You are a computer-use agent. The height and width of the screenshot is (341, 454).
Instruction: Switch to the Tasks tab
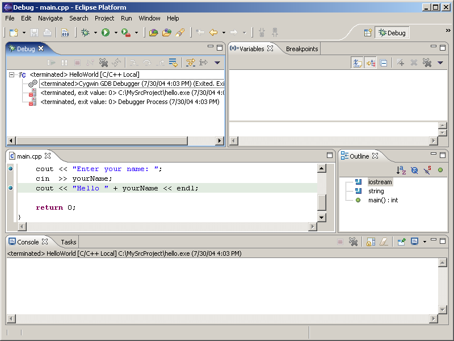click(68, 242)
